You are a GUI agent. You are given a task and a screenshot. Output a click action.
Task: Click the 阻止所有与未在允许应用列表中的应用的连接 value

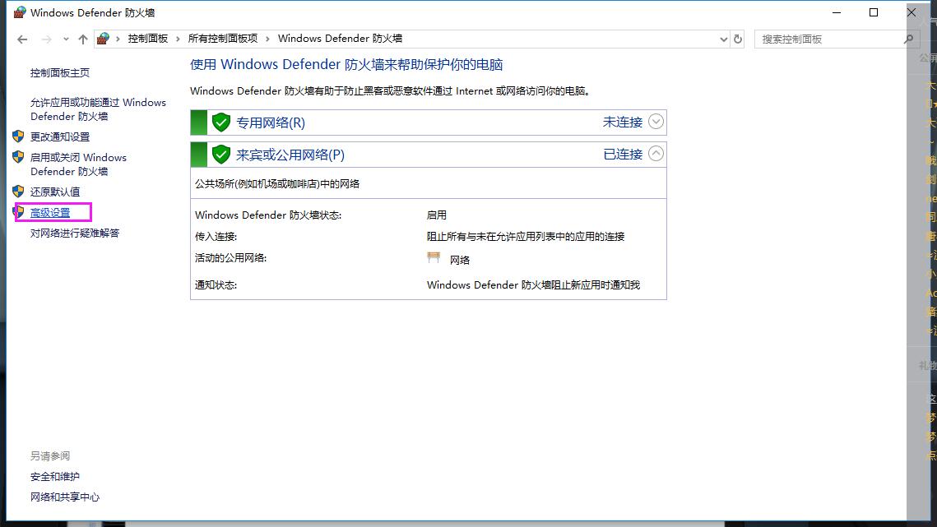click(526, 237)
